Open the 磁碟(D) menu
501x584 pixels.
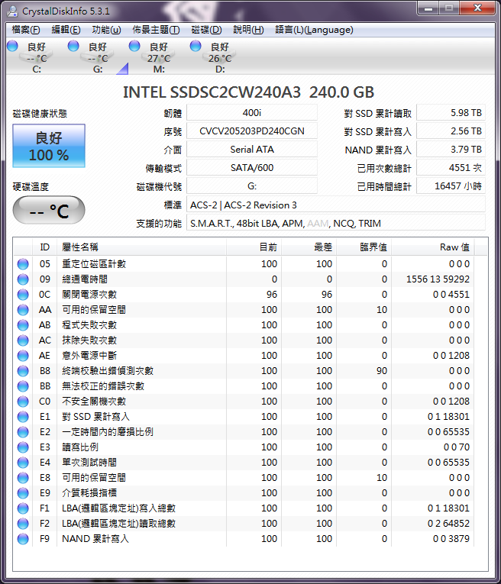(206, 30)
